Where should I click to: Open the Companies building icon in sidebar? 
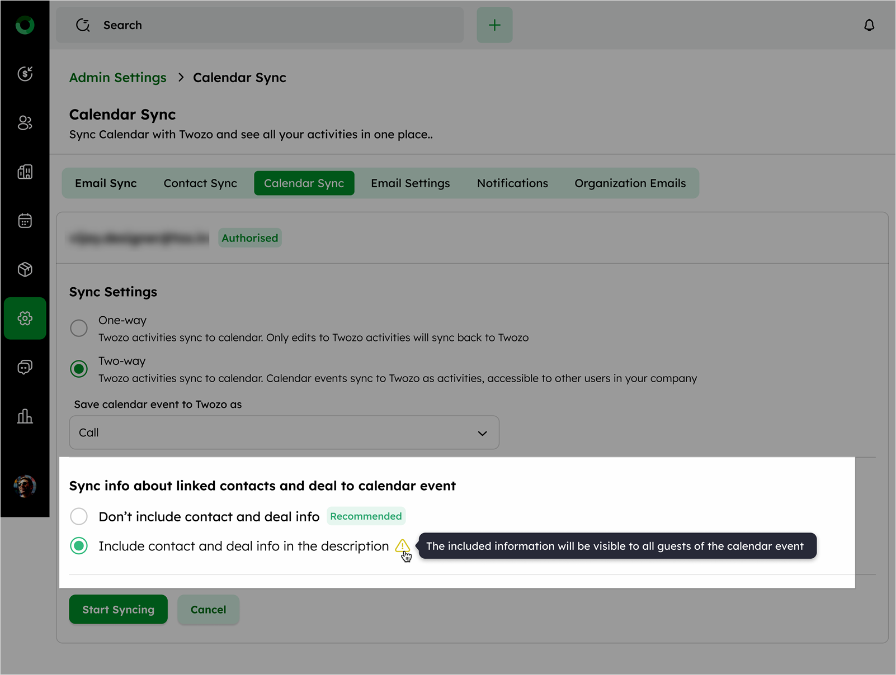tap(25, 172)
